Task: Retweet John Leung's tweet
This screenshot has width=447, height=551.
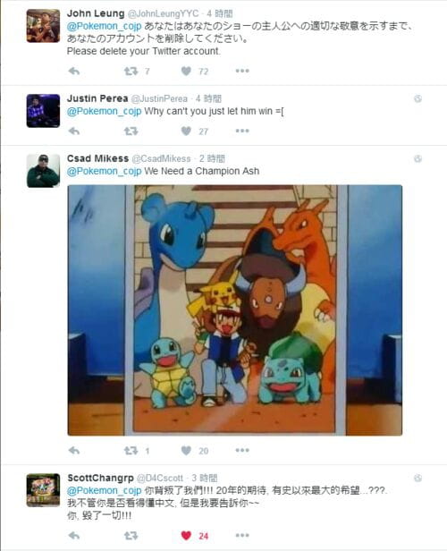Action: click(x=131, y=72)
